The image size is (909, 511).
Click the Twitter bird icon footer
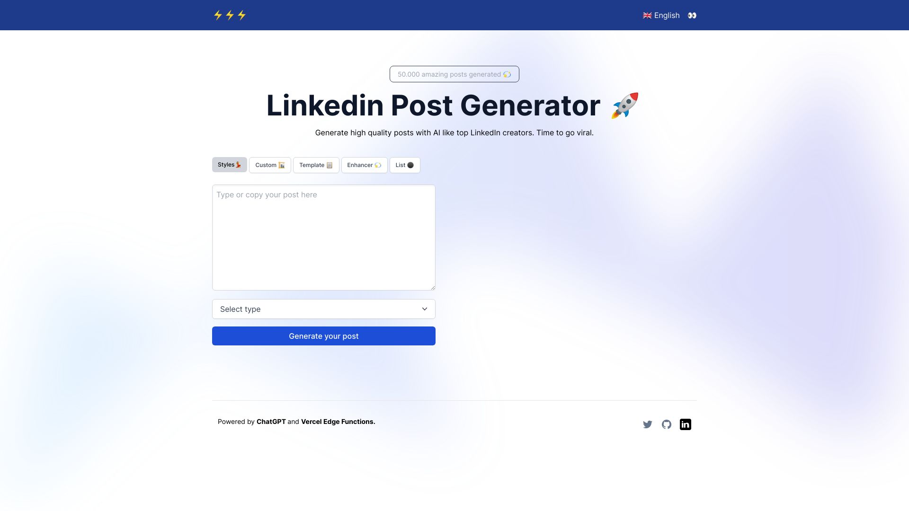tap(647, 424)
